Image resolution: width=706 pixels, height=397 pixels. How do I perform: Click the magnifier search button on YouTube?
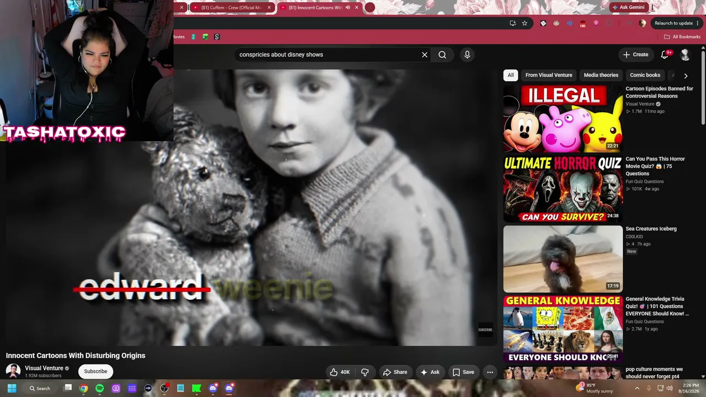pos(442,55)
